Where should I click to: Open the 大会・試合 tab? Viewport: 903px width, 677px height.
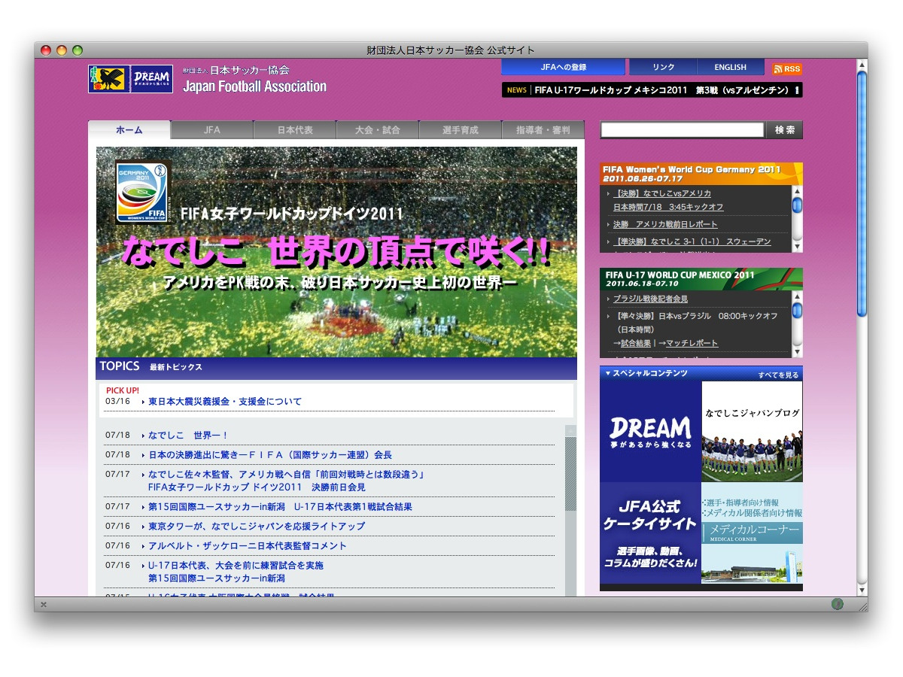pyautogui.click(x=378, y=130)
